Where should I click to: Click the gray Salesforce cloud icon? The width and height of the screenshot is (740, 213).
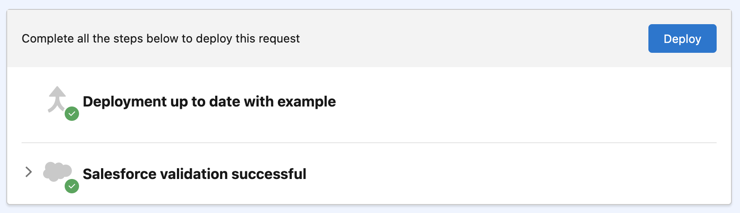click(57, 171)
